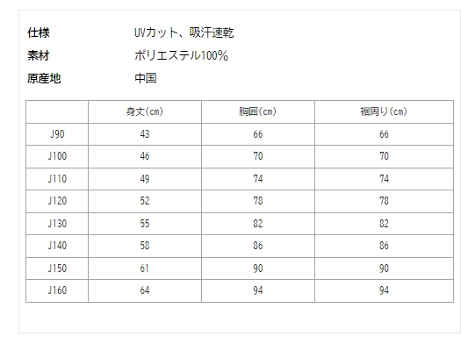The image size is (461, 344).
Task: Click the 原産地 label
Action: [44, 78]
